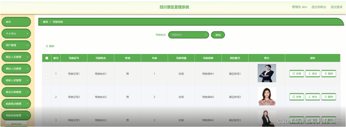Expand the 酒店人员管理 sidebar menu
346x127 pixels.
(16, 68)
